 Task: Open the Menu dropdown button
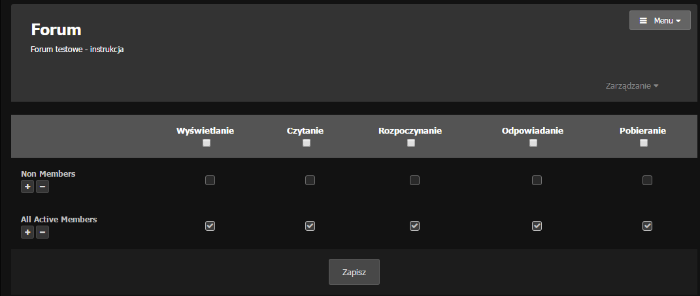coord(659,21)
